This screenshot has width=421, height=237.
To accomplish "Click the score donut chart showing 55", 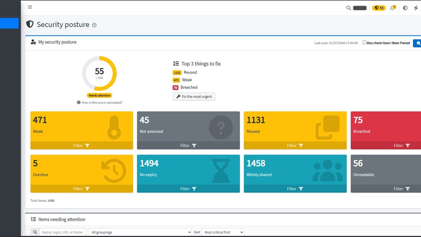I will point(99,73).
